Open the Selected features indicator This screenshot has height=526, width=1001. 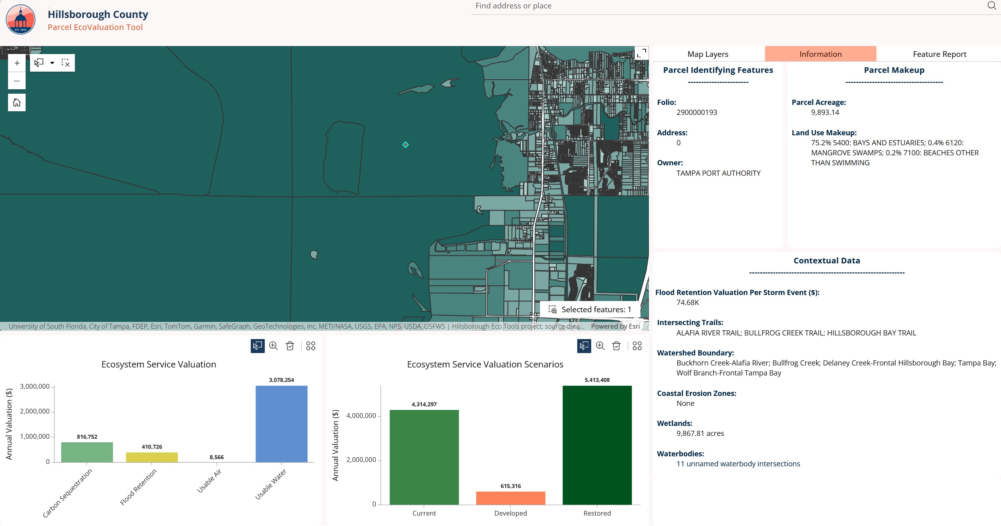point(590,309)
